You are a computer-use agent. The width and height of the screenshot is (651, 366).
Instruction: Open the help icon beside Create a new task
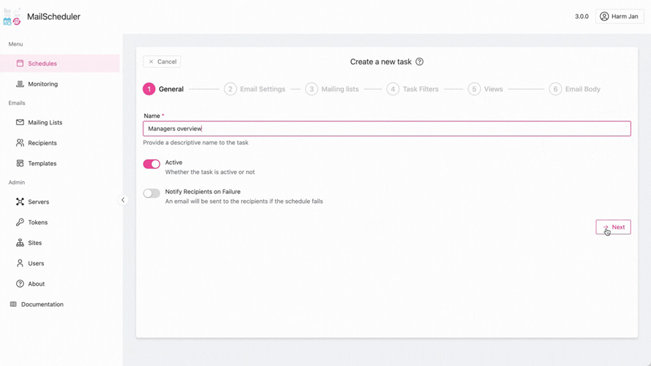point(420,62)
